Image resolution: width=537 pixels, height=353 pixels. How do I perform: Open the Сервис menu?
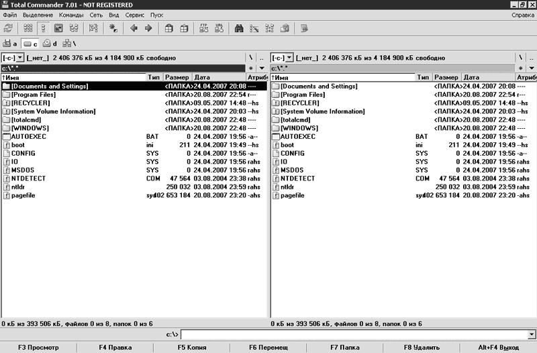(135, 15)
